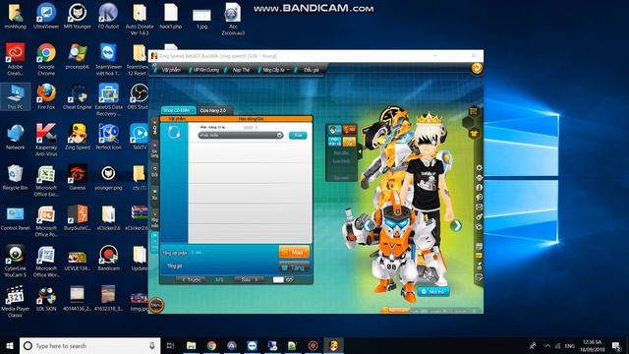Open the Perfect Icon desktop shortcut
Screen dimensions: 629x354
pyautogui.click(x=108, y=138)
